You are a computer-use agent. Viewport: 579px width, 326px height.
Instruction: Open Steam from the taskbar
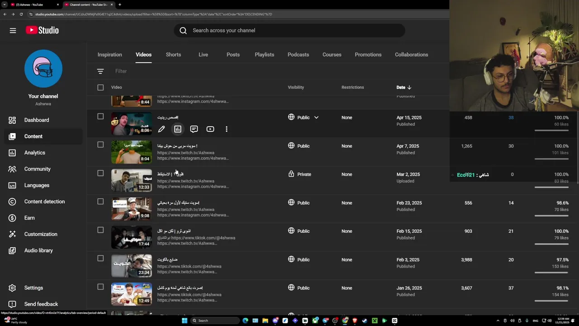point(365,321)
